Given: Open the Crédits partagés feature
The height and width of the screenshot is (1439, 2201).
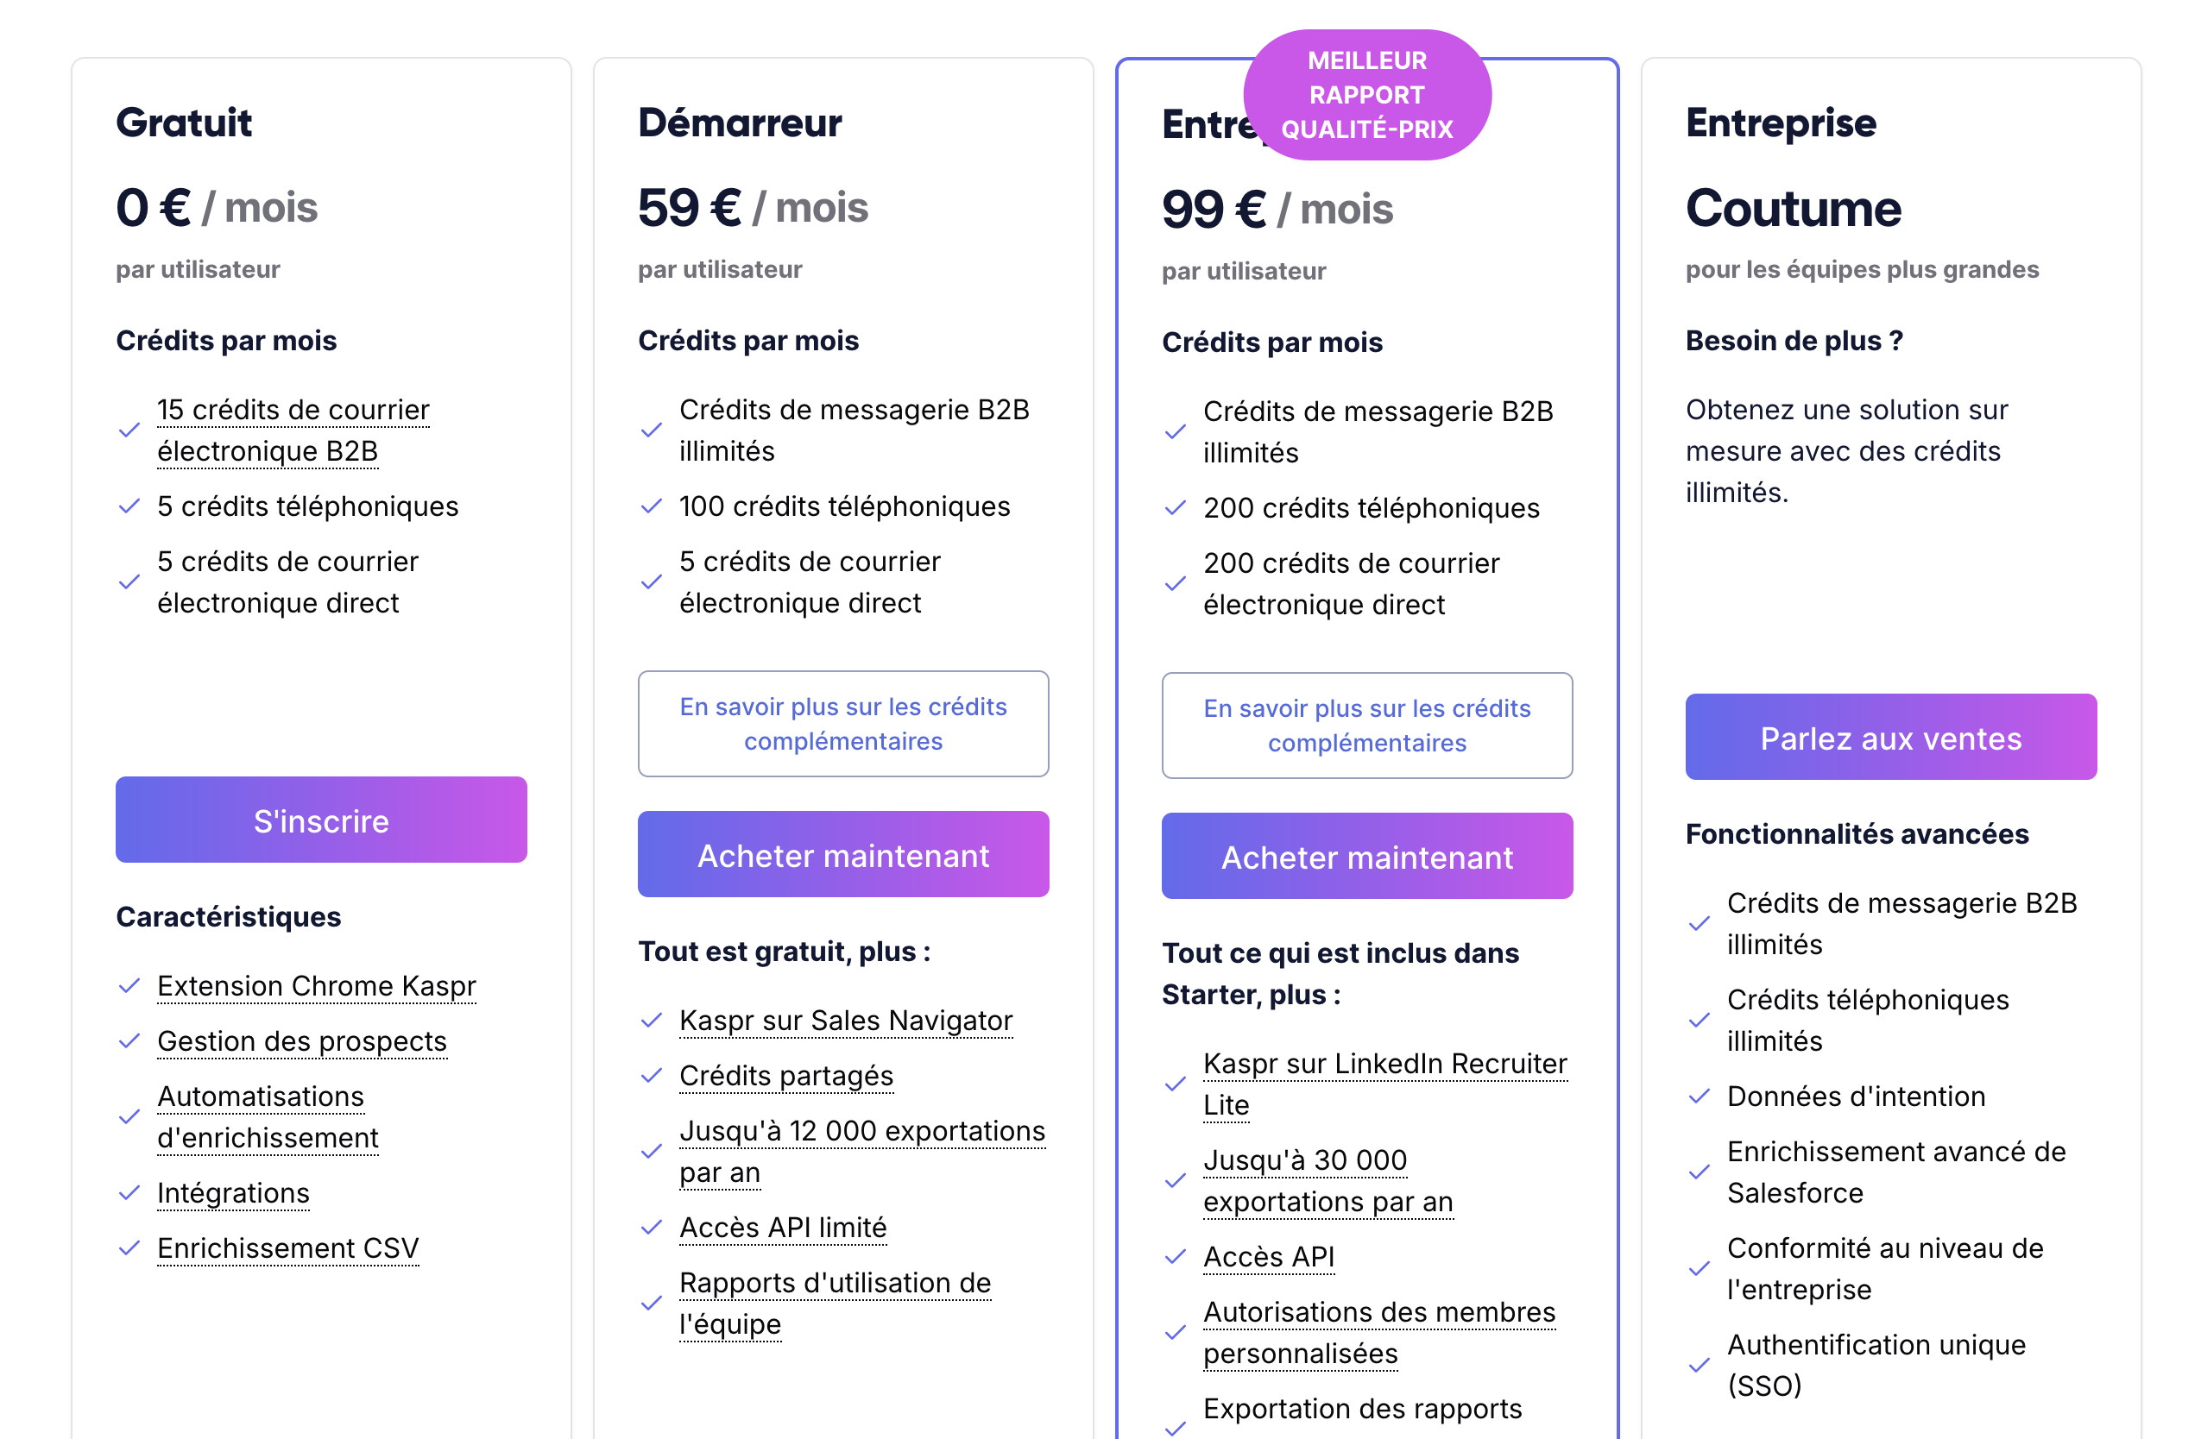Looking at the screenshot, I should (x=786, y=1076).
